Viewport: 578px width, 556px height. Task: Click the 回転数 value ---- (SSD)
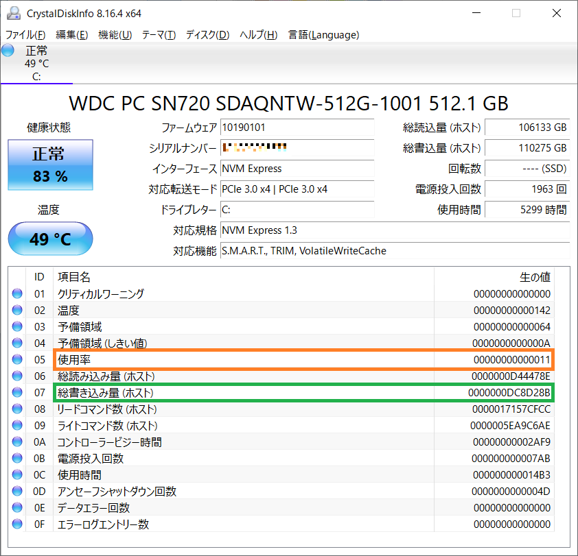(x=527, y=169)
